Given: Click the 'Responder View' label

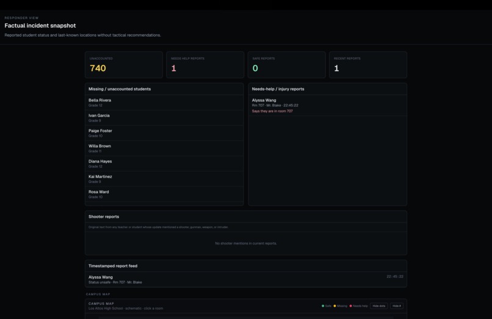Looking at the screenshot, I should pos(21,18).
